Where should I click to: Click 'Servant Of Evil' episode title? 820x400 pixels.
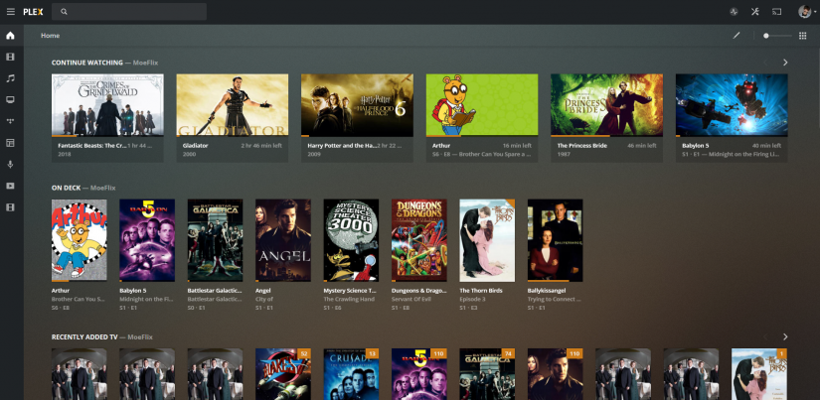tap(412, 299)
